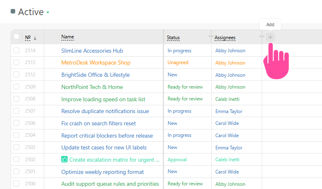
Task: Click the gray square icon beside Active
Action: click(13, 11)
